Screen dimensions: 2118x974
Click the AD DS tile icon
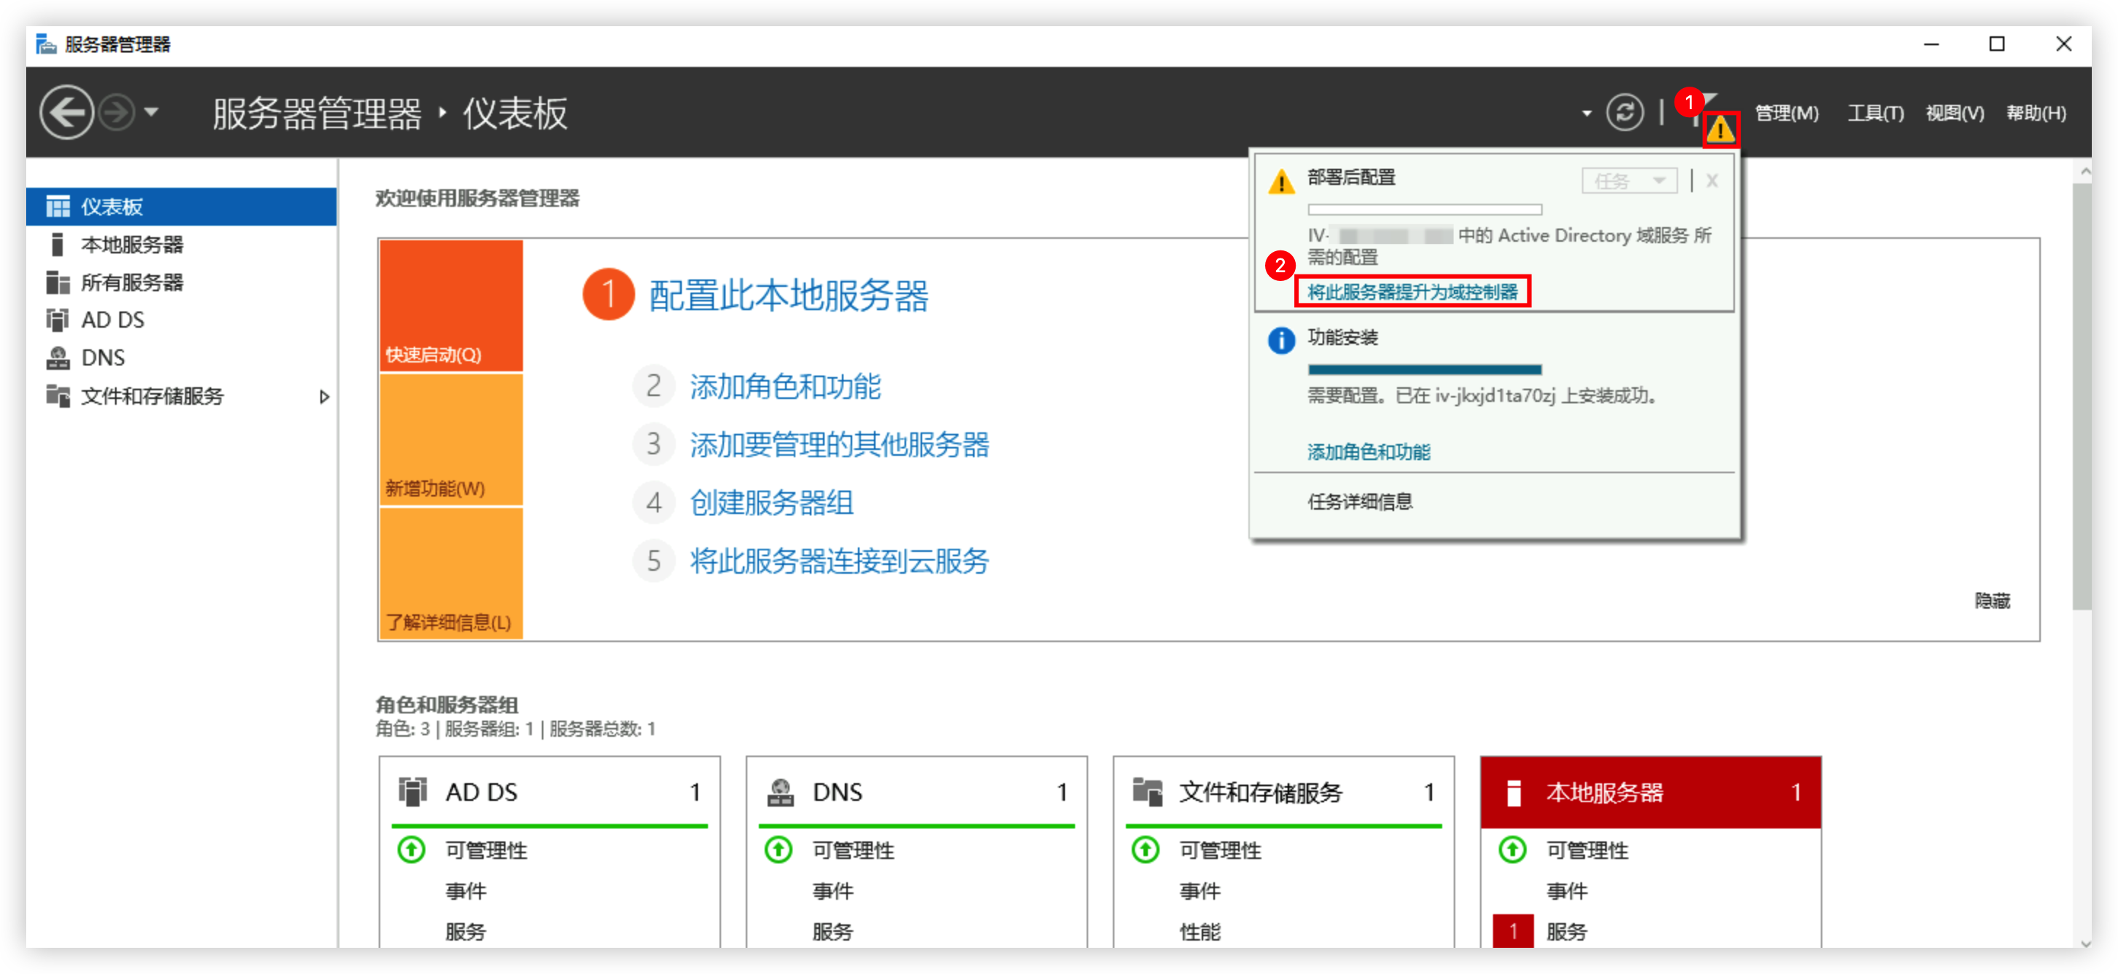[413, 791]
